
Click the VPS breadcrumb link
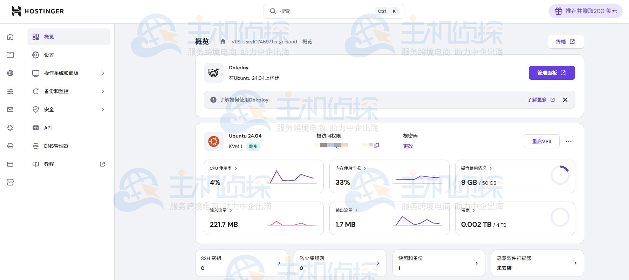[236, 42]
